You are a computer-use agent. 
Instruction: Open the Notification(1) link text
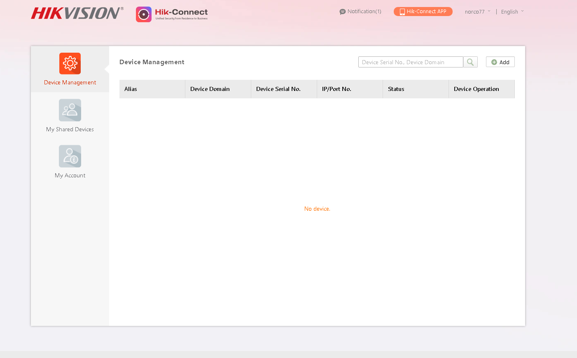[x=364, y=12]
